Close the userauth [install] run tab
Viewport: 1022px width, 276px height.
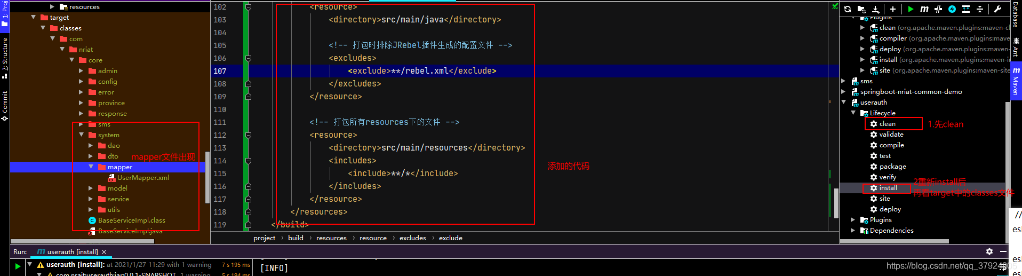(x=104, y=252)
